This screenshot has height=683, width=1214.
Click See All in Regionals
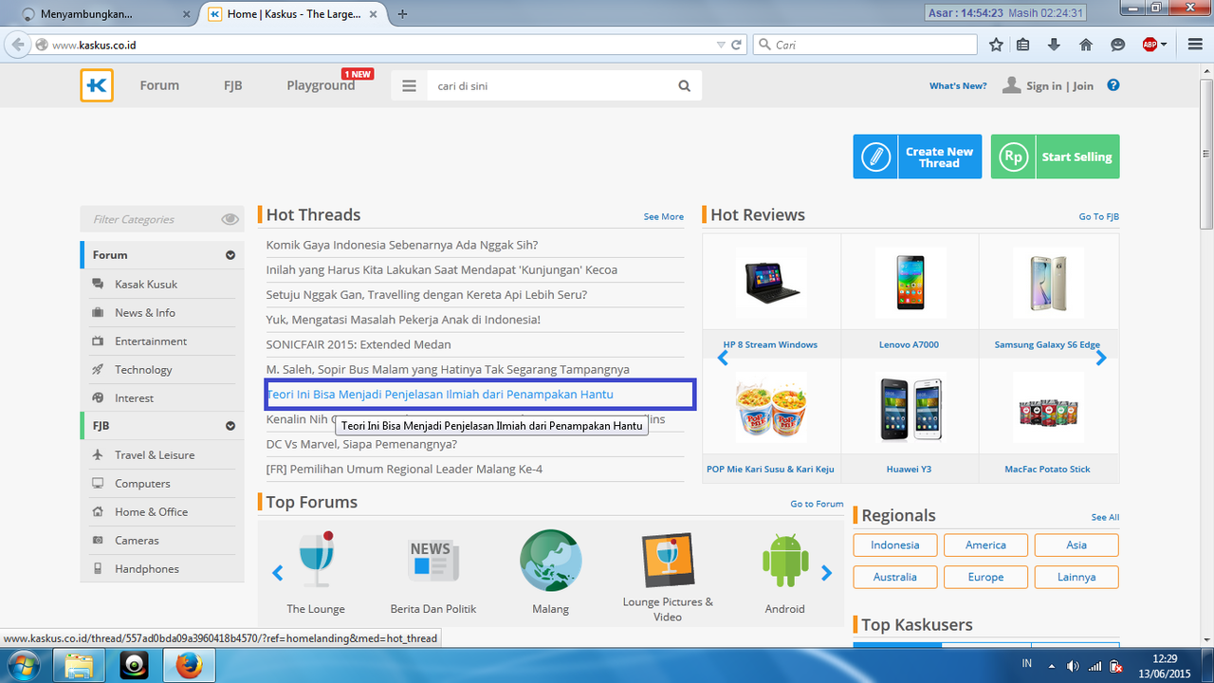click(x=1105, y=517)
